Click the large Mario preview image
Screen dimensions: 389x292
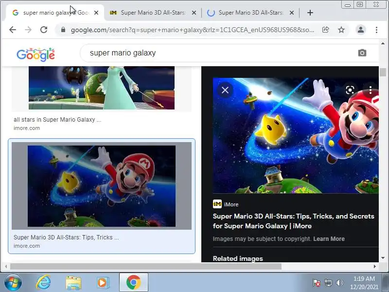tap(296, 136)
